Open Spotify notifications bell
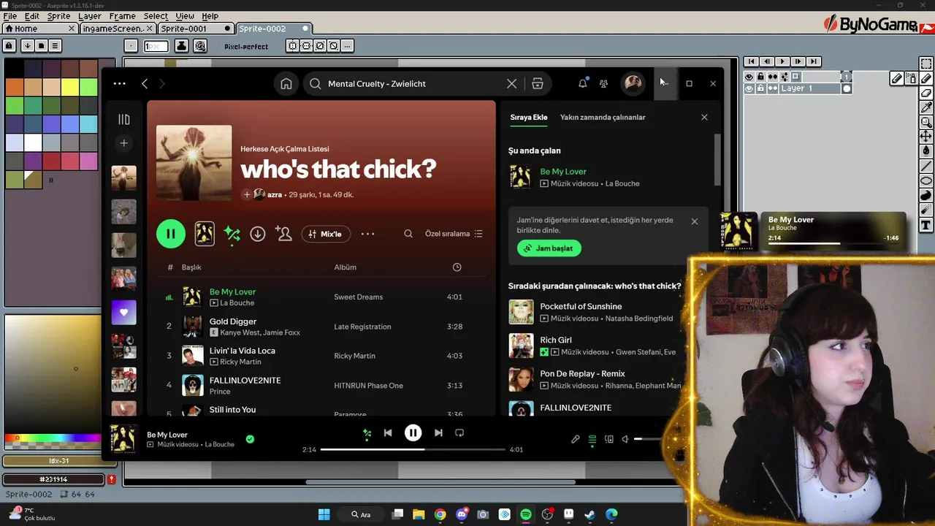This screenshot has height=526, width=935. click(x=582, y=83)
